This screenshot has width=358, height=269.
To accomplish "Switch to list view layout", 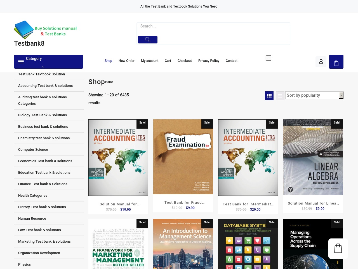I will click(280, 96).
